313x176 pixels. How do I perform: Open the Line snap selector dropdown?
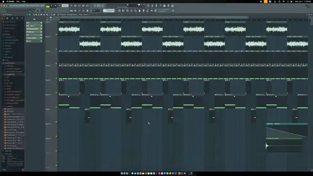point(95,11)
